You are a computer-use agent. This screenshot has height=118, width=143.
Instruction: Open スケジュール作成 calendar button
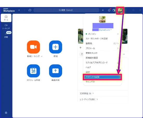34,71
